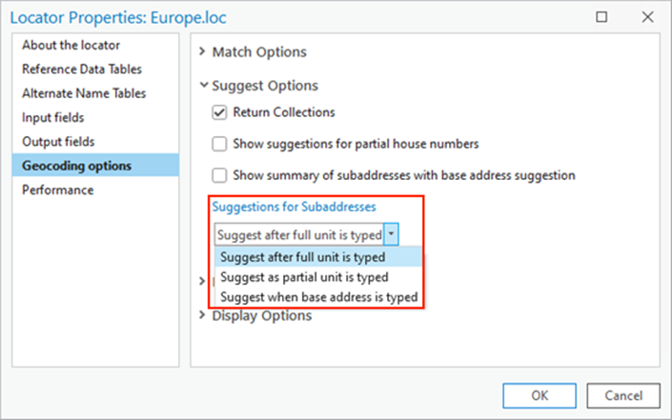Viewport: 672px width, 420px height.
Task: Select the Performance page
Action: click(58, 190)
